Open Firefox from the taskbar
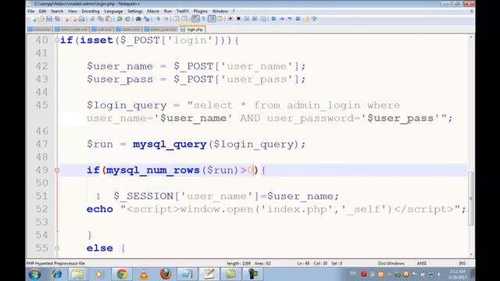 click(166, 274)
